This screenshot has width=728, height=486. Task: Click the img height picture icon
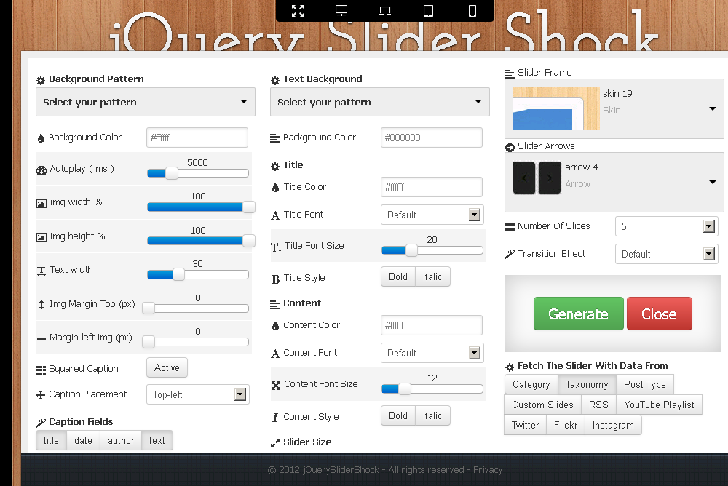[x=41, y=237]
